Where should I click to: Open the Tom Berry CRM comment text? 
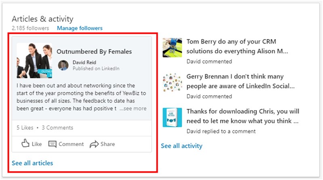237,46
